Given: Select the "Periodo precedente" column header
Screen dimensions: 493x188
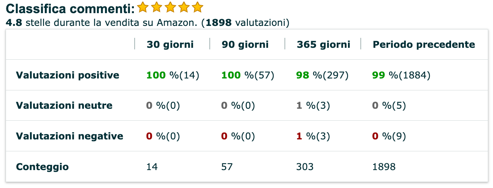Looking at the screenshot, I should click(424, 44).
